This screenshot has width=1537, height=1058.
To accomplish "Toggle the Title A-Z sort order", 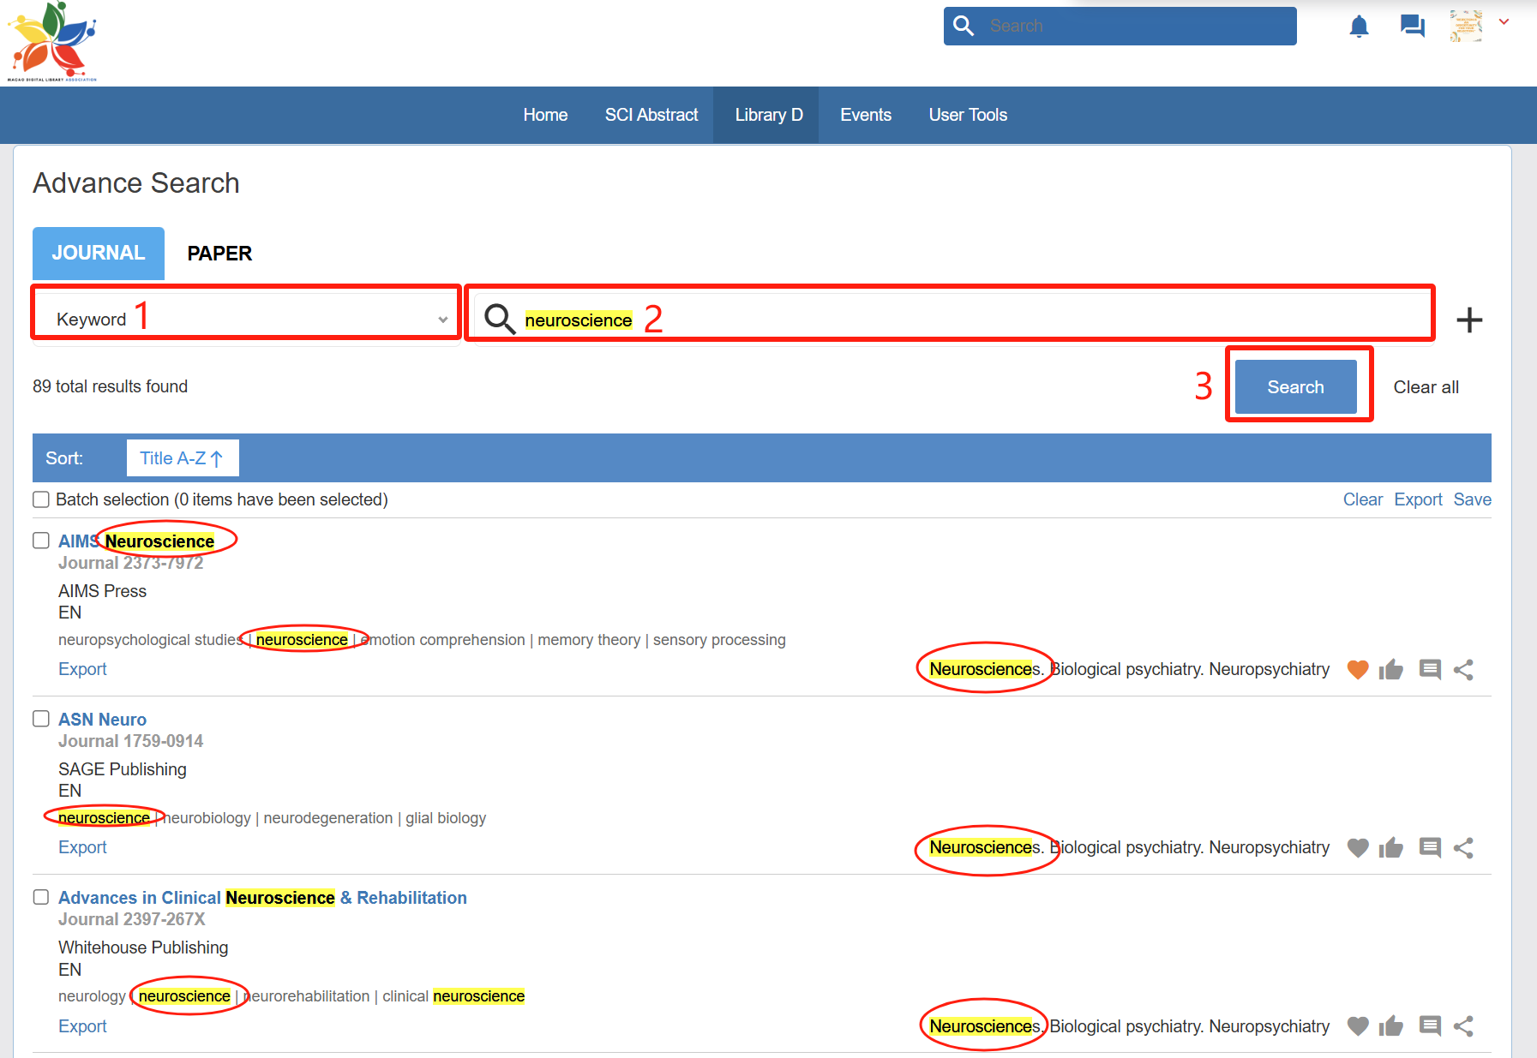I will click(183, 458).
